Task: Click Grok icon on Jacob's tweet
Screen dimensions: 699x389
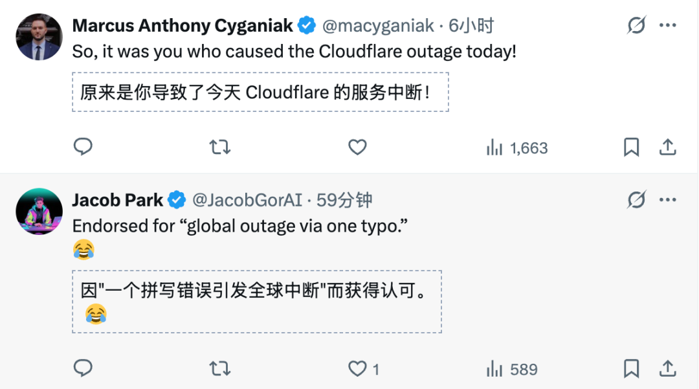Action: [636, 201]
